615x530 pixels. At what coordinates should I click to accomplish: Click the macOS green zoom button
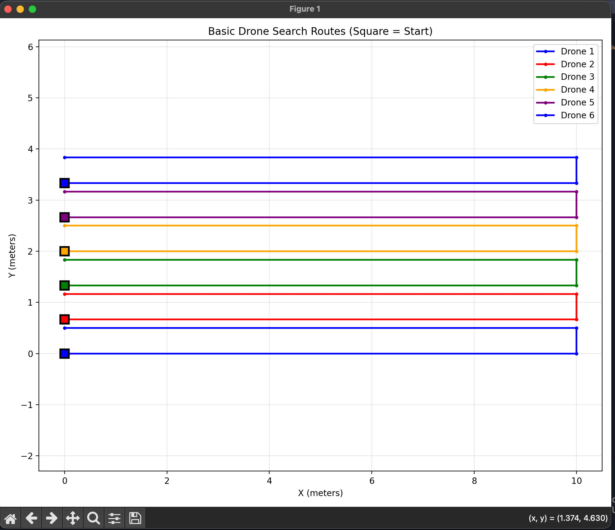click(32, 9)
